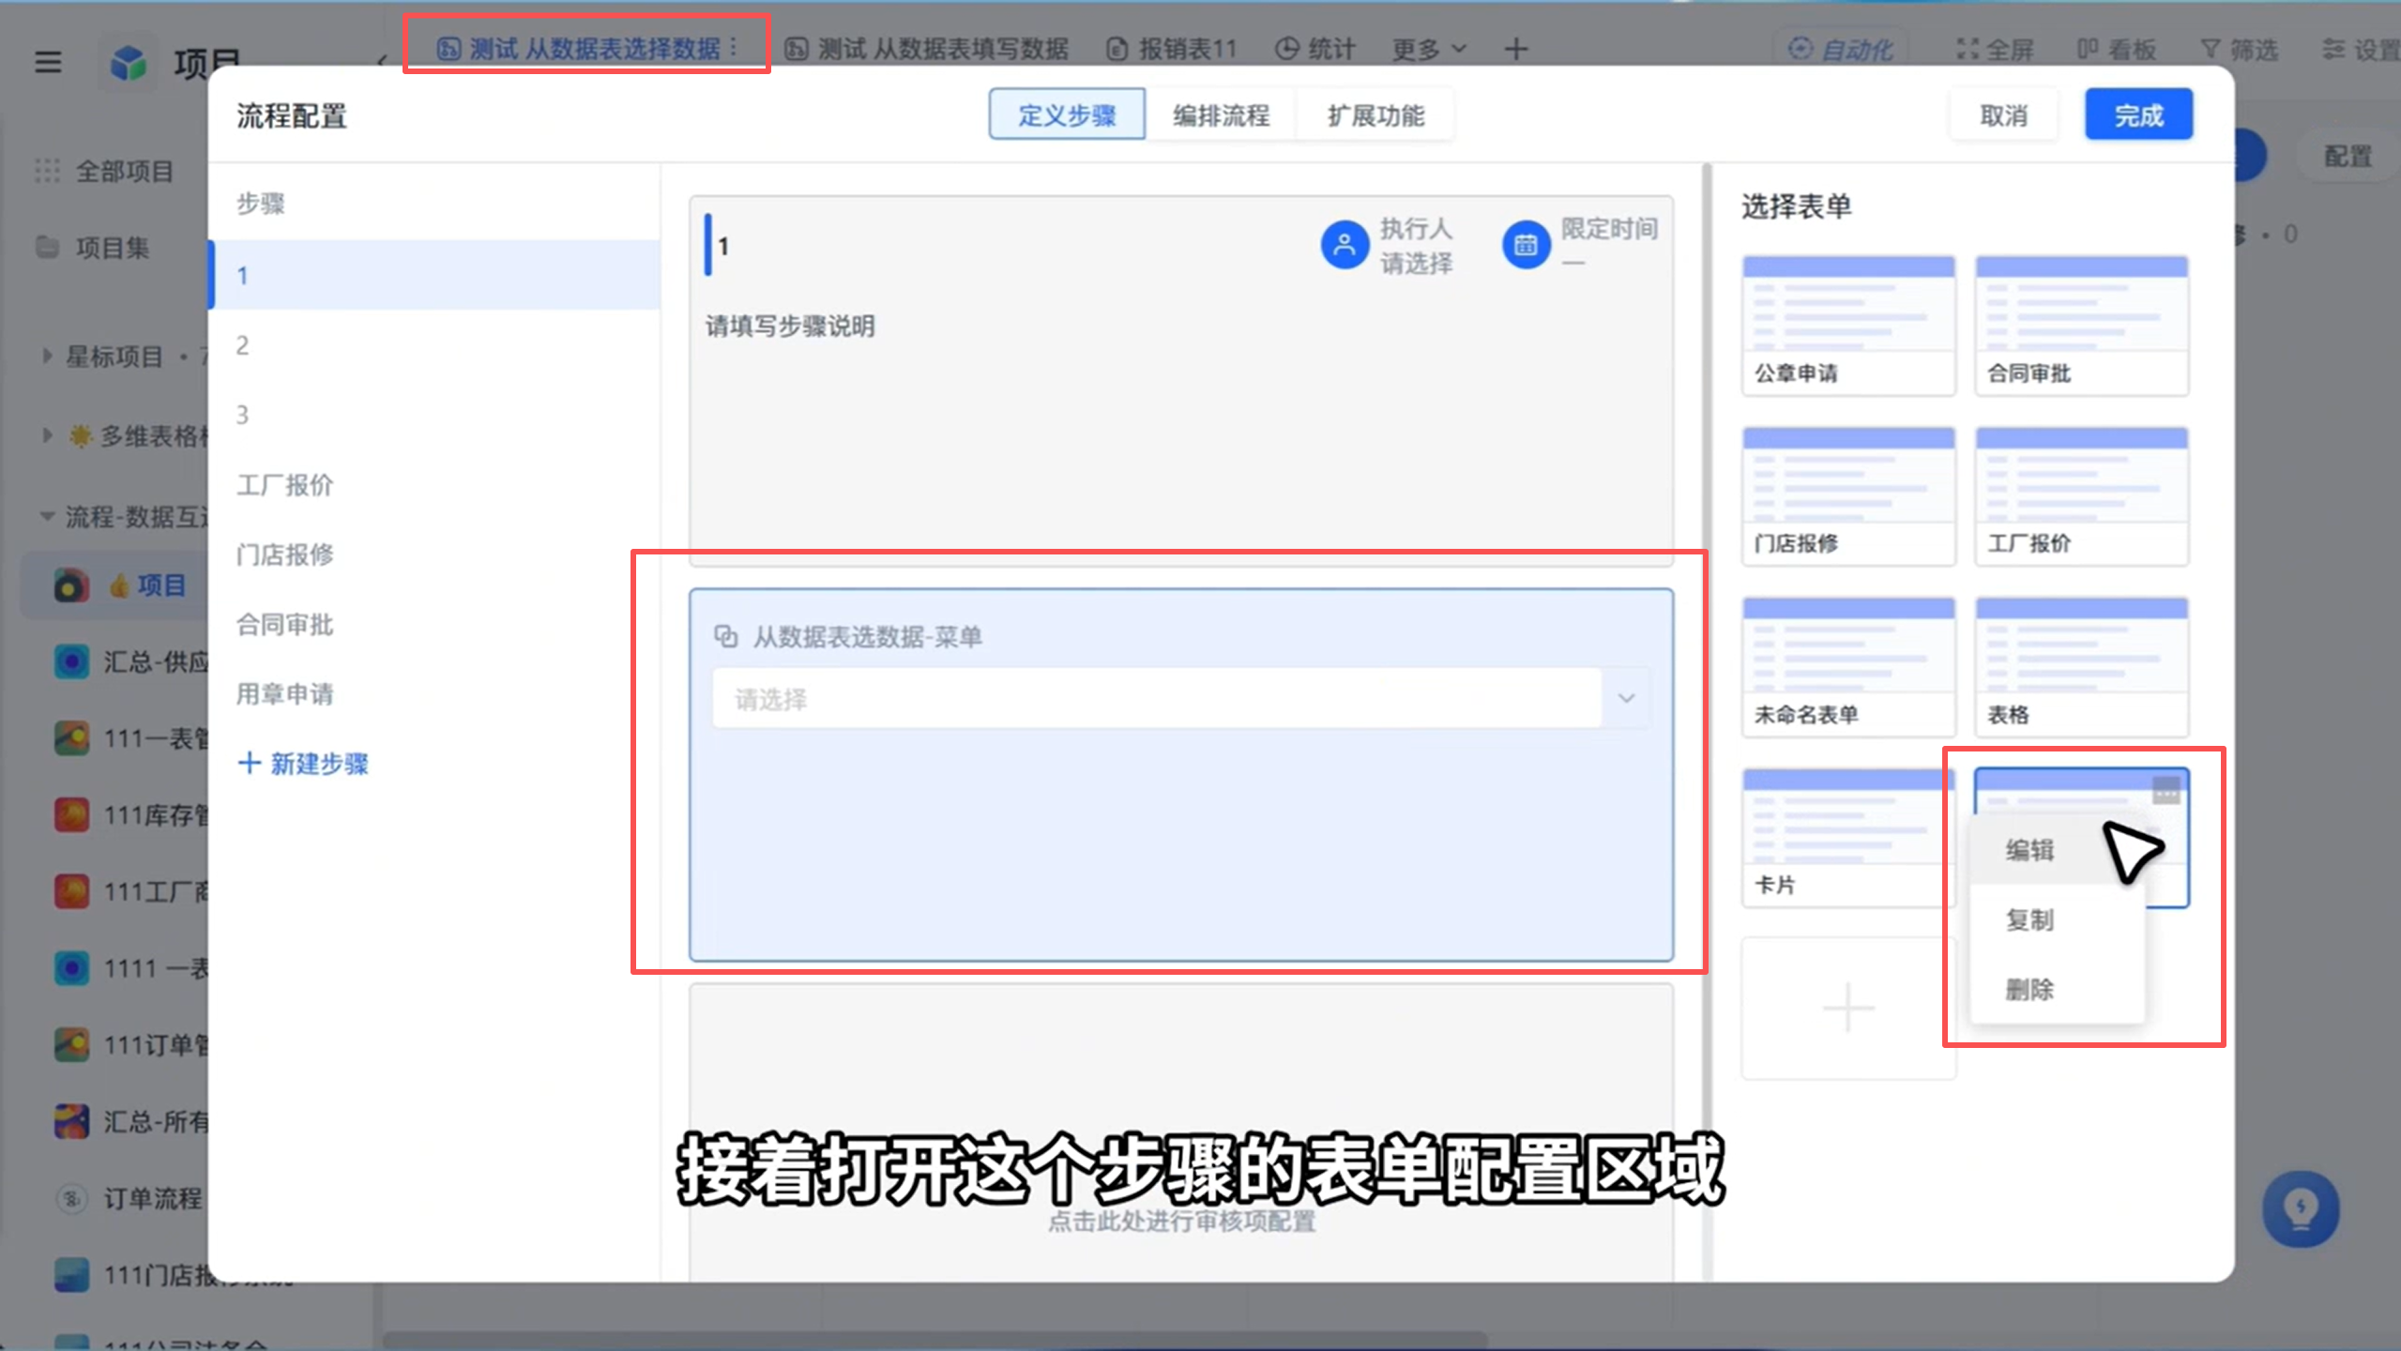Select step 1 in the step list
The image size is (2401, 1351).
[434, 275]
